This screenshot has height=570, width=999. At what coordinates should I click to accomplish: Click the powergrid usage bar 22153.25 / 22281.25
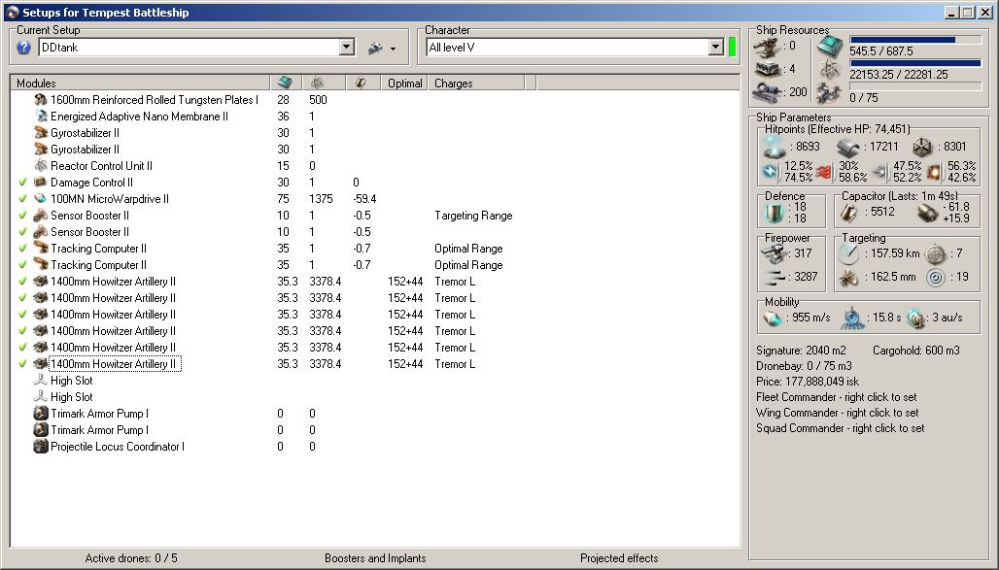[915, 63]
